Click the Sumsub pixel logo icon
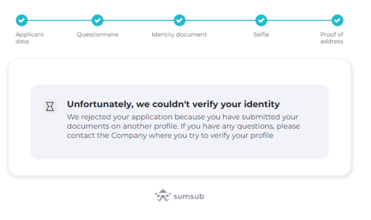Image resolution: width=371 pixels, height=220 pixels. (x=163, y=196)
